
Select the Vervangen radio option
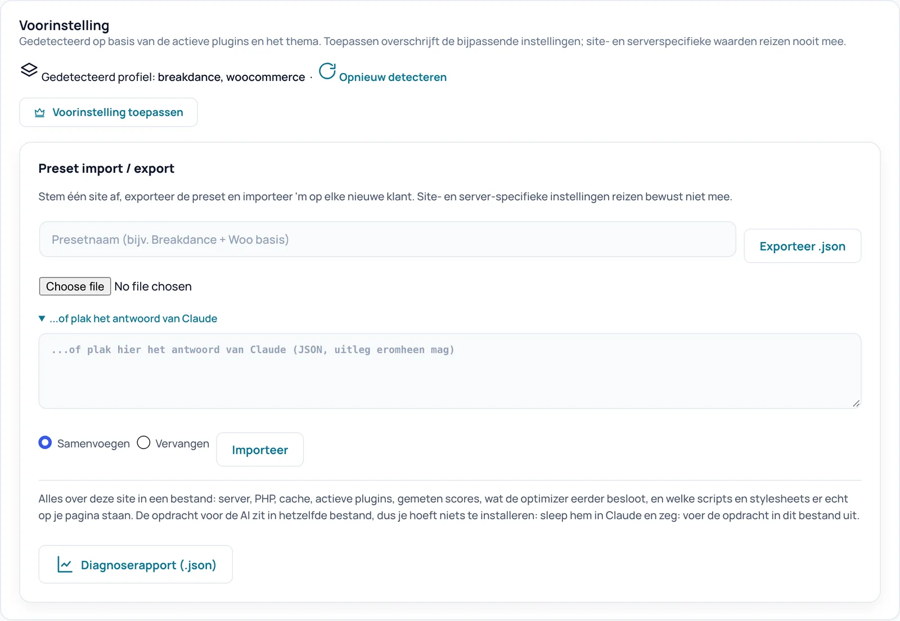point(143,443)
